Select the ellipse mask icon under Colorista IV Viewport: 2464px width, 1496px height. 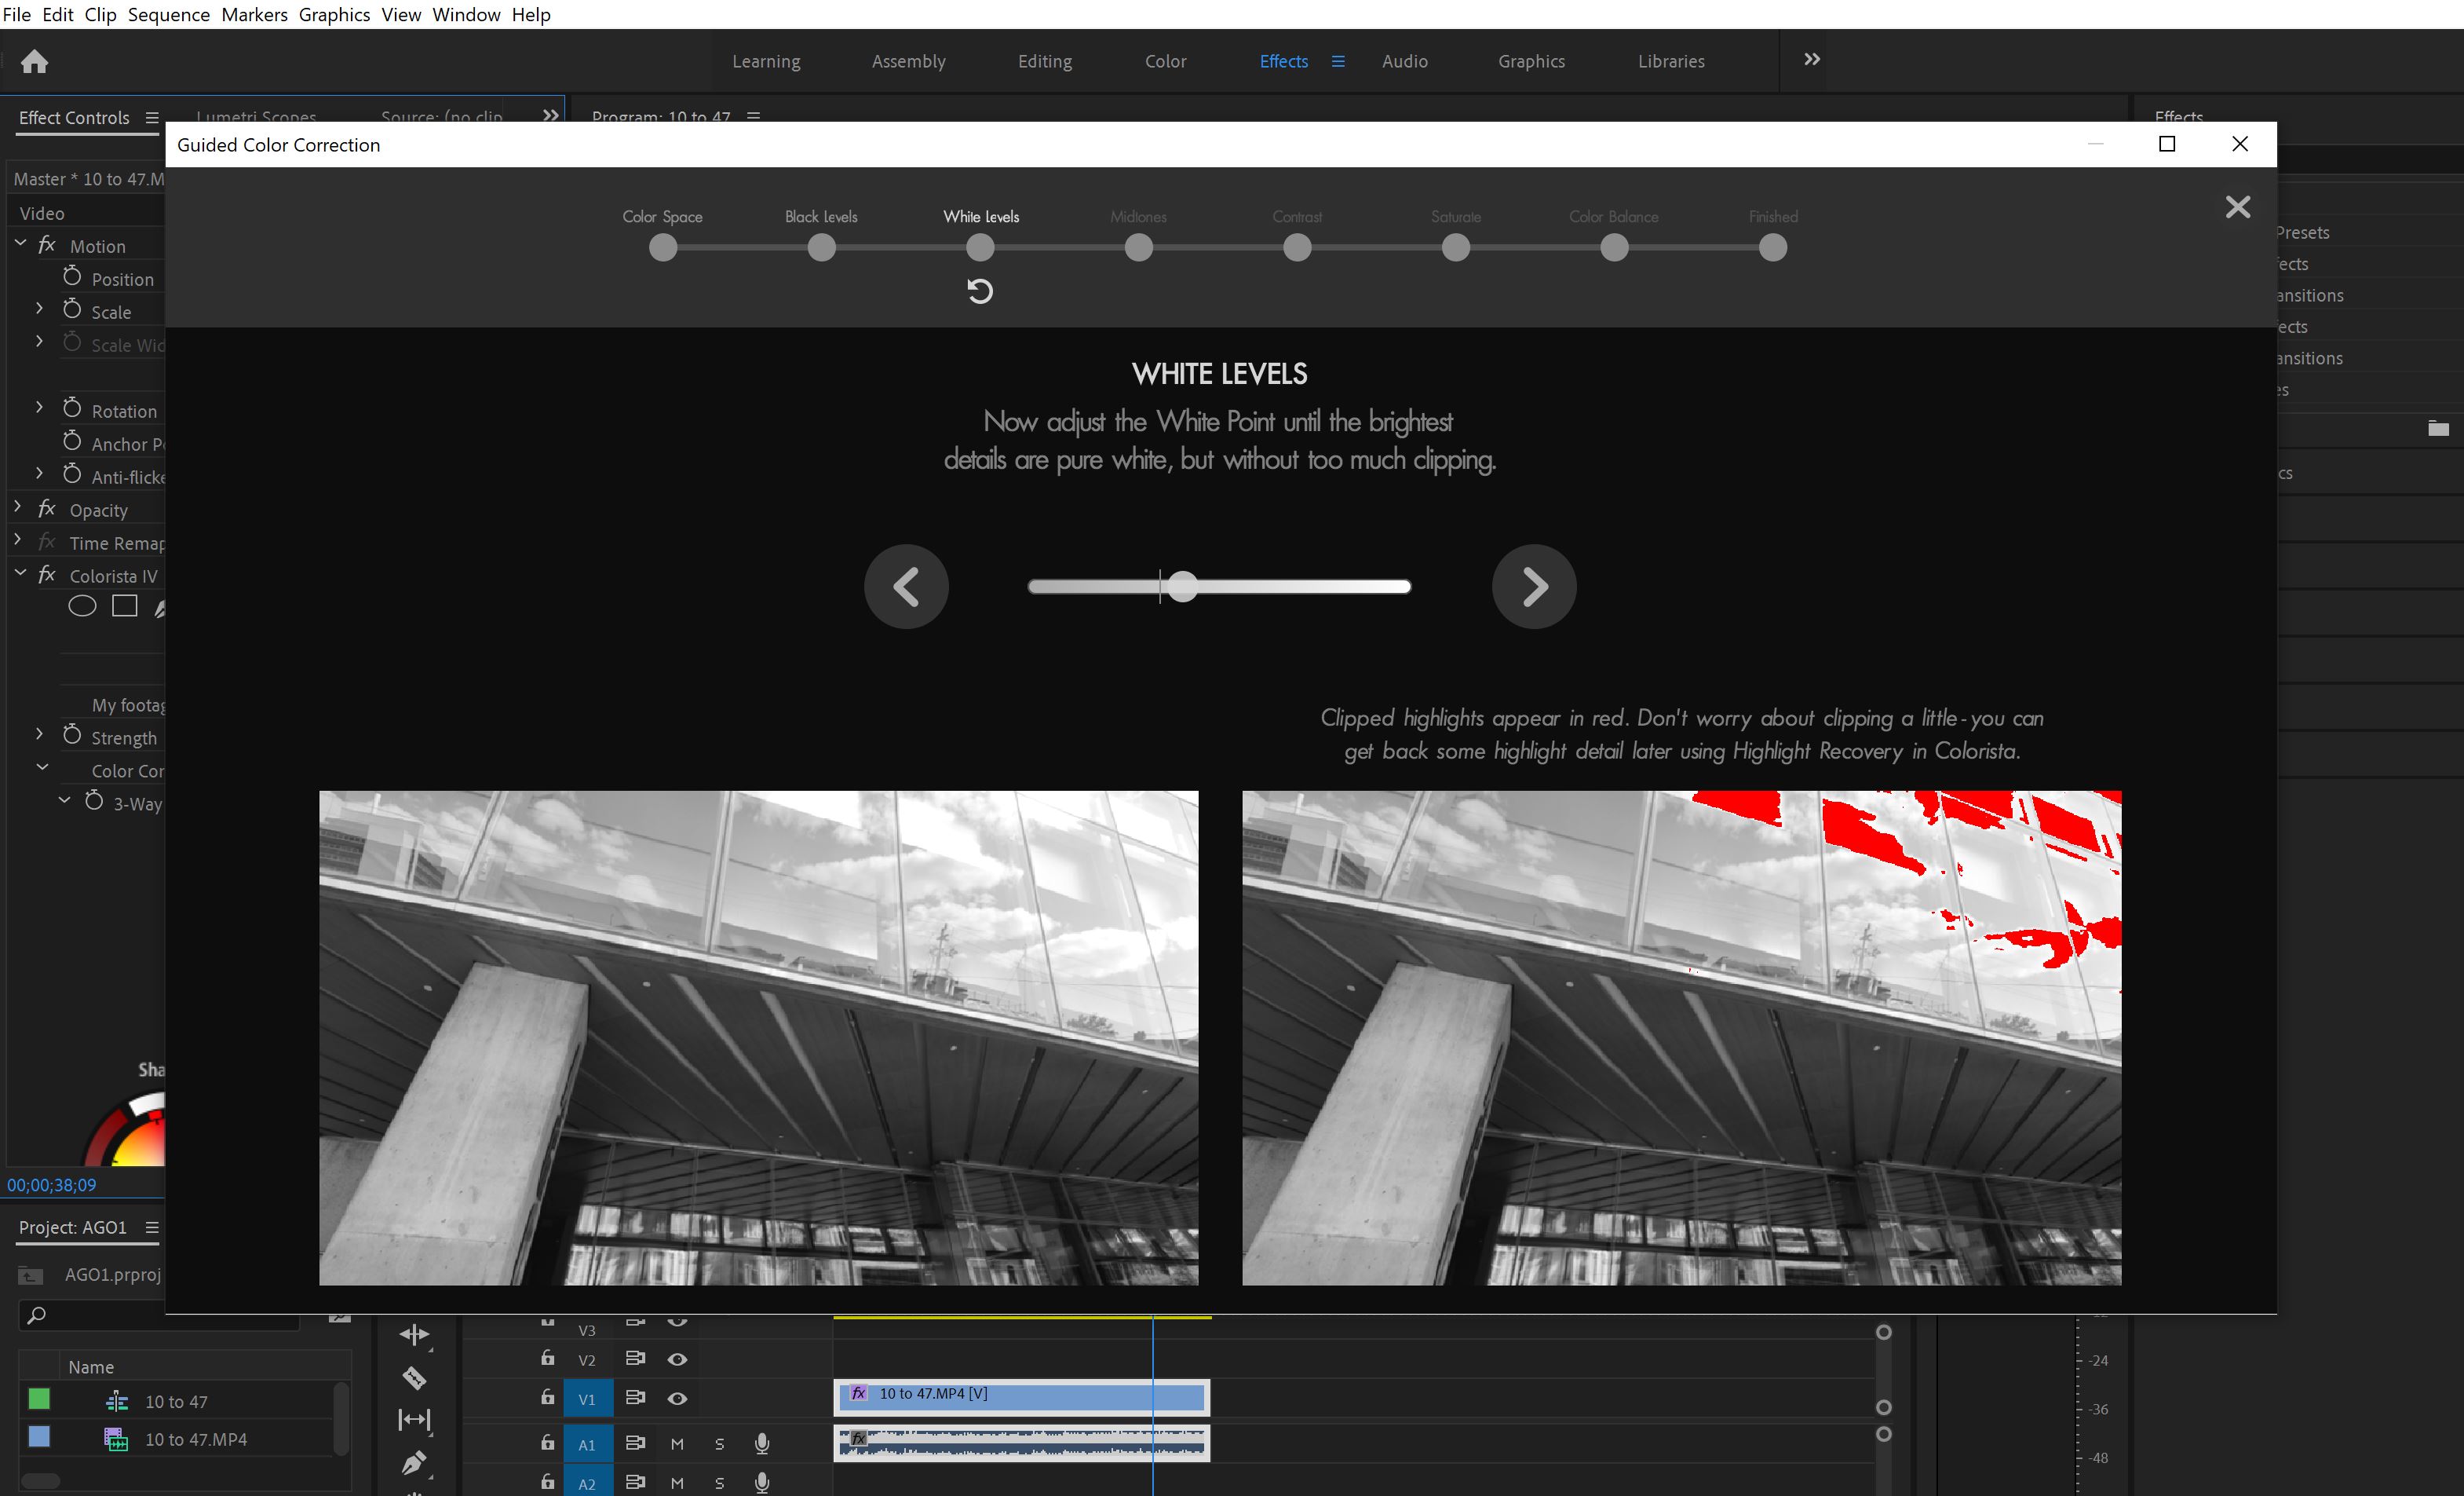[82, 605]
